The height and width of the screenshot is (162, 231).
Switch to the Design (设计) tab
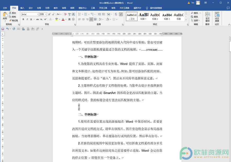coord(31,8)
